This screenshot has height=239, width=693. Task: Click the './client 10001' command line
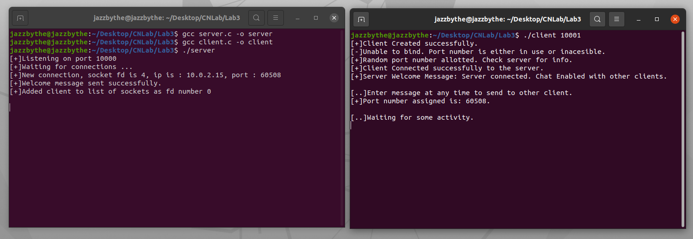[x=466, y=35]
